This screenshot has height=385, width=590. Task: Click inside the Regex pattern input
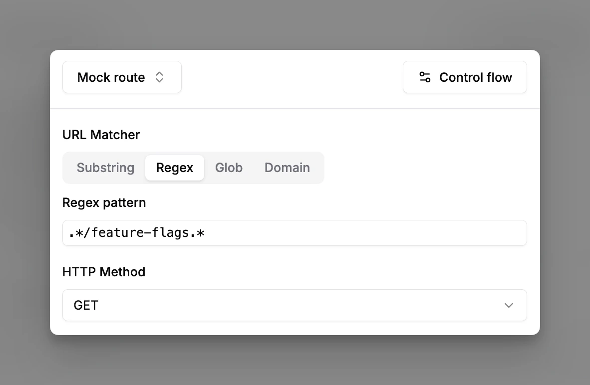coord(295,233)
